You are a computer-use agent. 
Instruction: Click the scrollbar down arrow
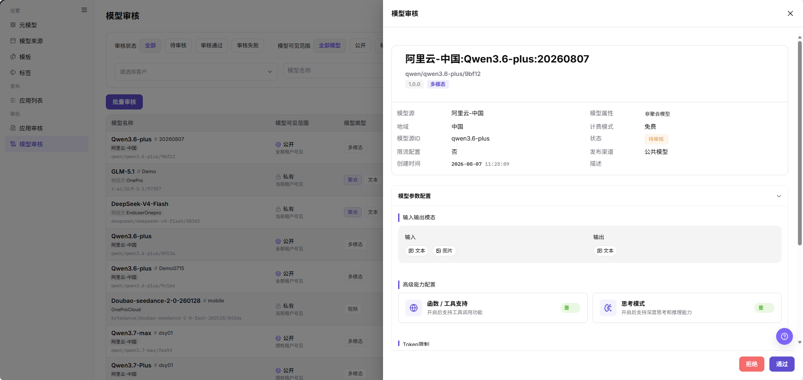pos(800,342)
